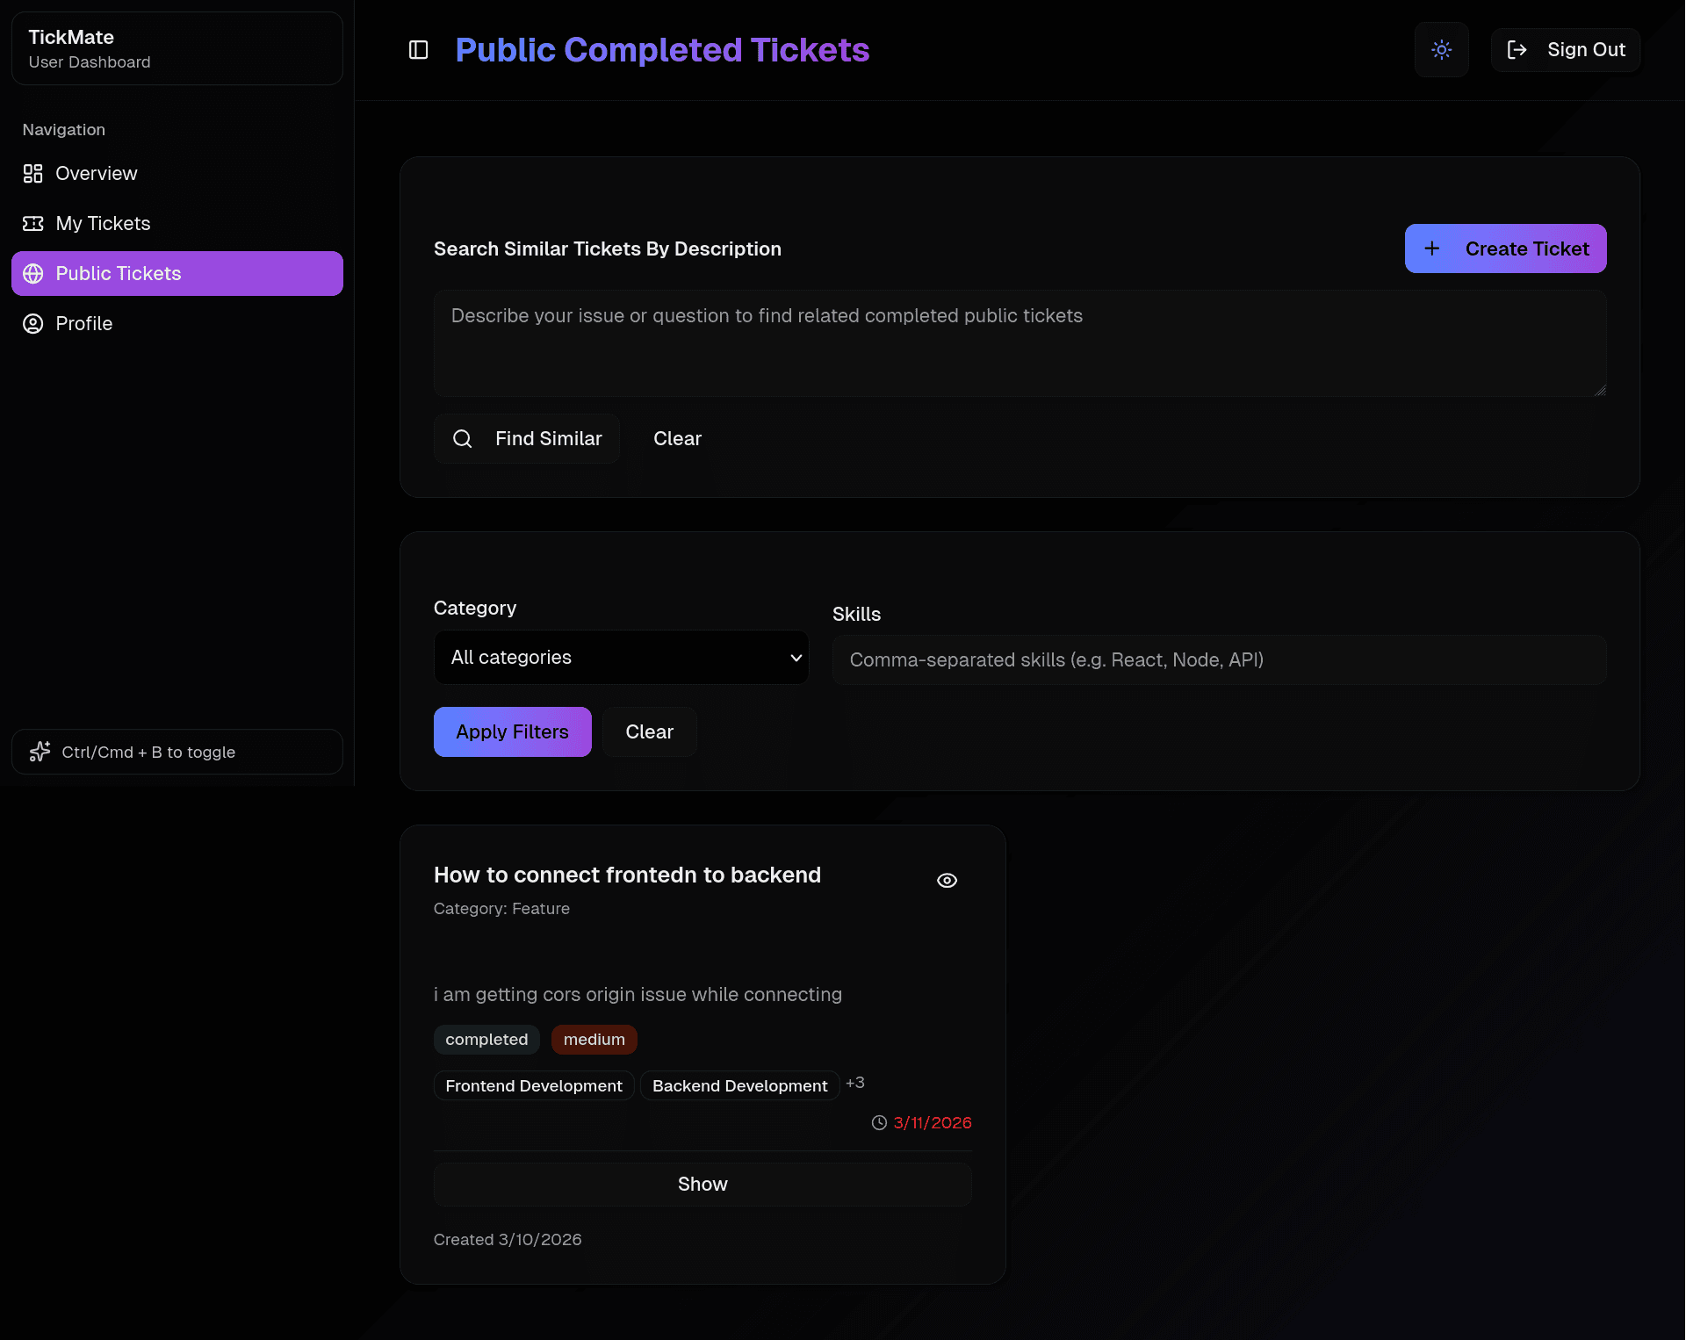This screenshot has width=1686, height=1340.
Task: Click the clock icon by due date
Action: pos(880,1123)
